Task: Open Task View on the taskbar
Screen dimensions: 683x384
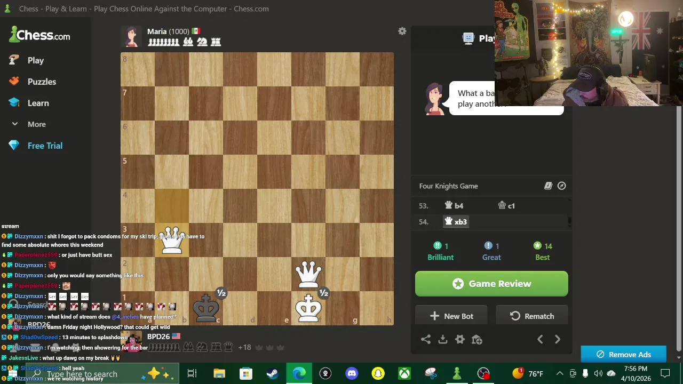Action: point(192,373)
